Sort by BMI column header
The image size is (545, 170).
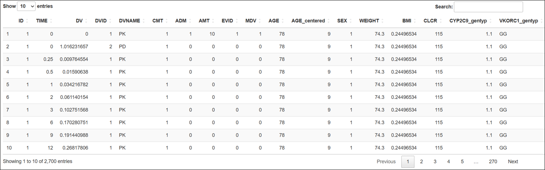[404, 21]
